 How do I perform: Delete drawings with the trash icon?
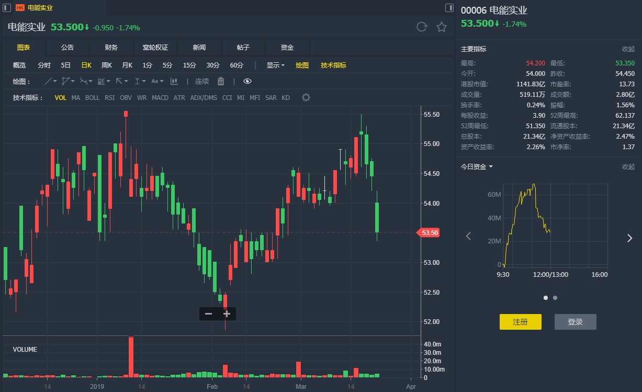click(x=221, y=81)
